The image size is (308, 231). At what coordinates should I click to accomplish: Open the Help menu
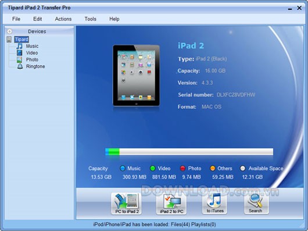coord(114,19)
